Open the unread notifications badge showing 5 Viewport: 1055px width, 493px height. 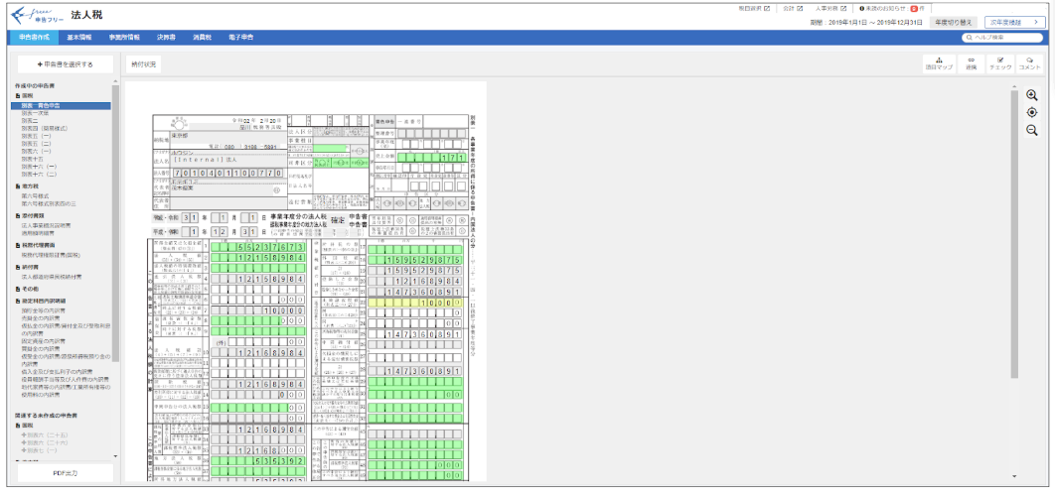click(x=914, y=9)
